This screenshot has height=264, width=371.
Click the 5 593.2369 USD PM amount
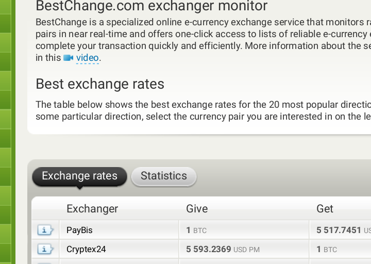point(223,250)
